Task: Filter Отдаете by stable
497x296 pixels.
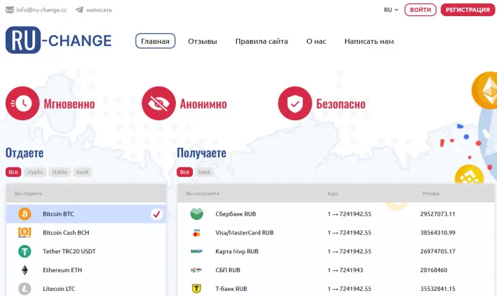Action: coord(60,172)
